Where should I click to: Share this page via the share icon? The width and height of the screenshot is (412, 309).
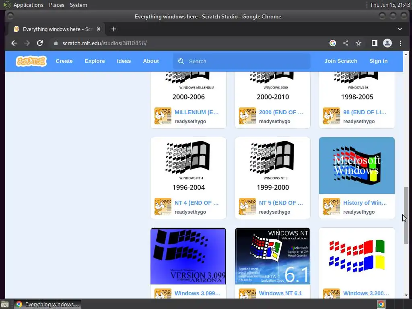(x=346, y=43)
